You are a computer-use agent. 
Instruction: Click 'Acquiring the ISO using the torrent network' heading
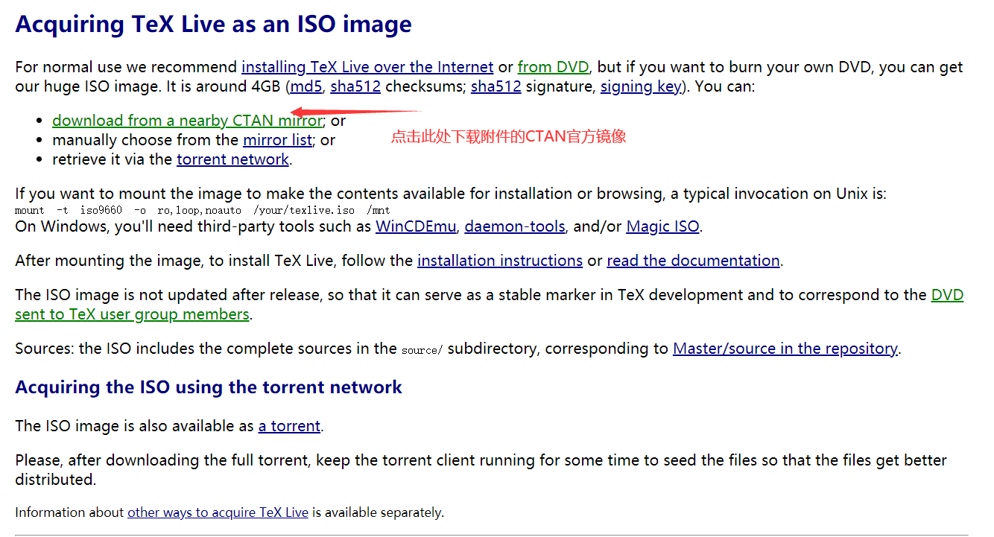[209, 387]
